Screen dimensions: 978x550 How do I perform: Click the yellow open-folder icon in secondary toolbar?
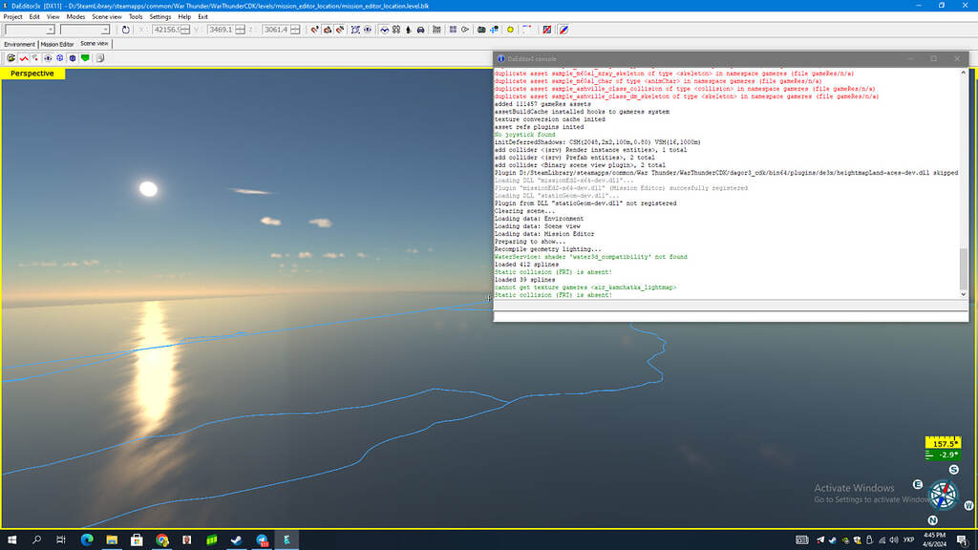pos(11,58)
